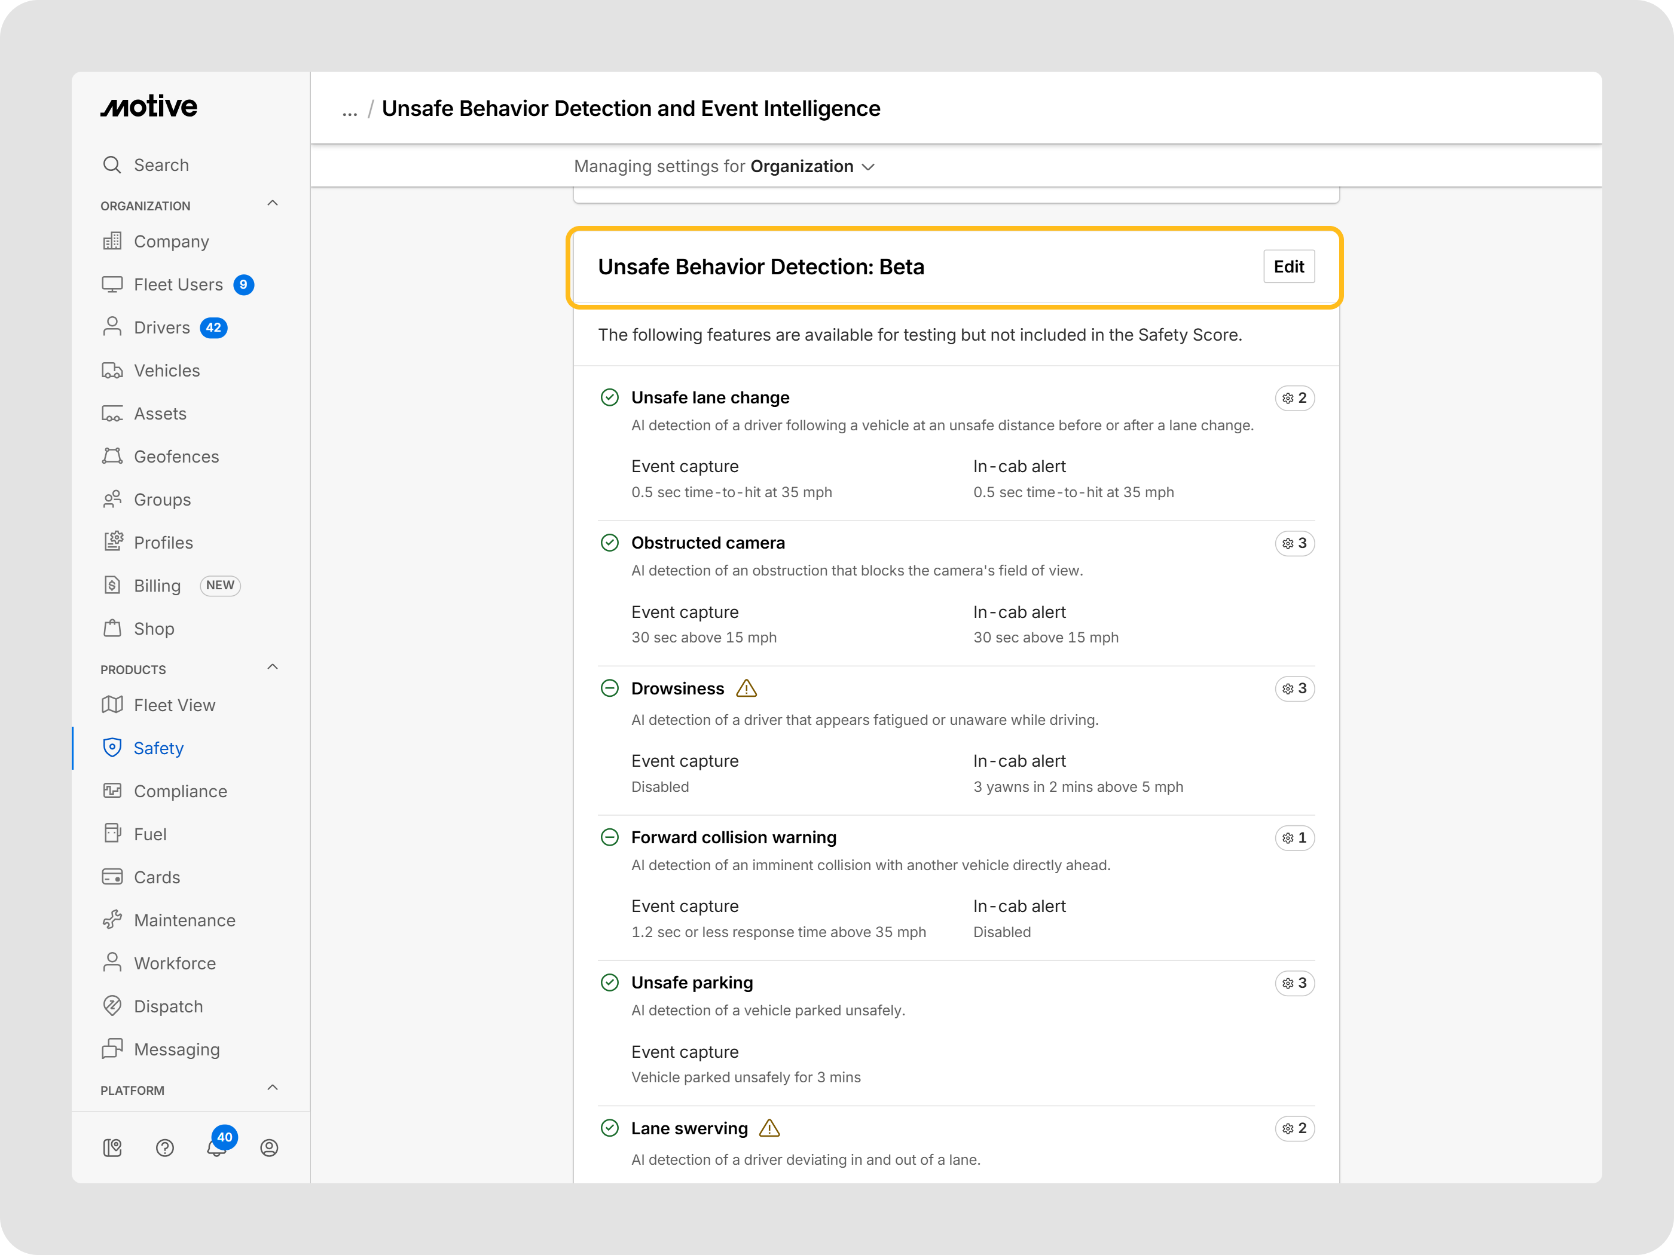Click the Lane swerving warning triangle icon
The width and height of the screenshot is (1674, 1255).
click(x=769, y=1128)
